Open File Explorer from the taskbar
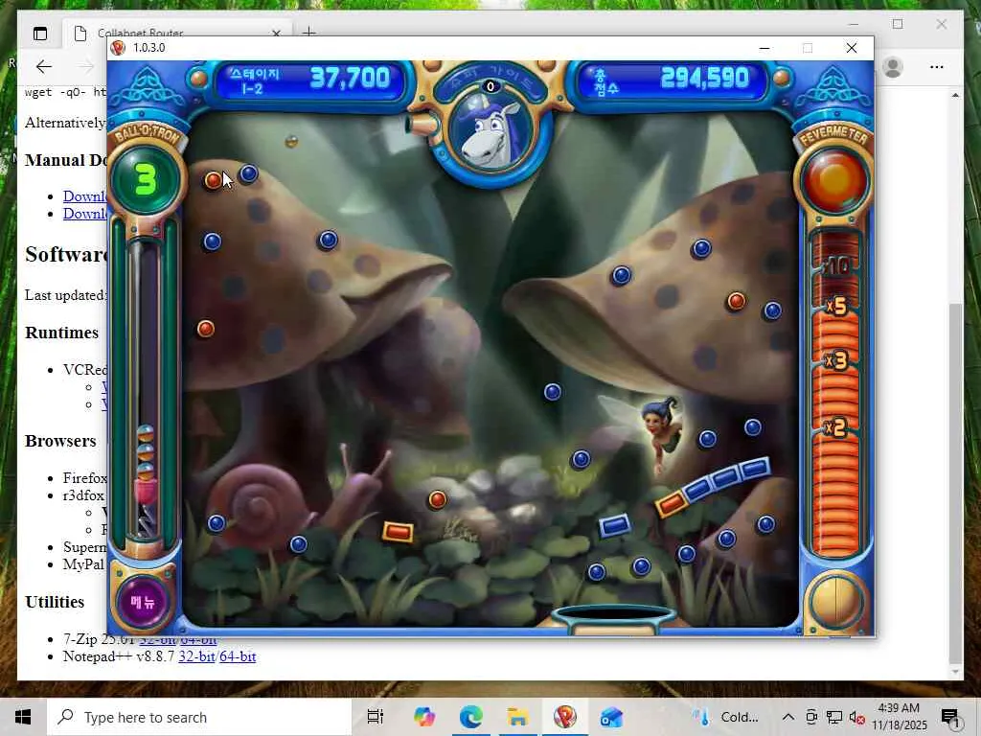Viewport: 981px width, 736px height. [518, 717]
